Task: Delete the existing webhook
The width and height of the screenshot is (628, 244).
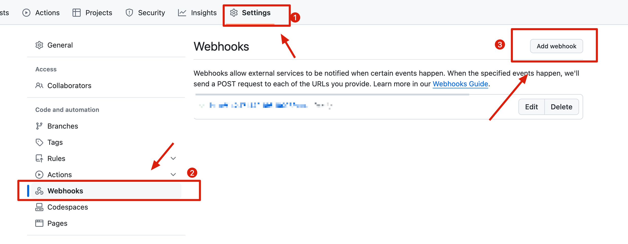Action: coord(561,107)
